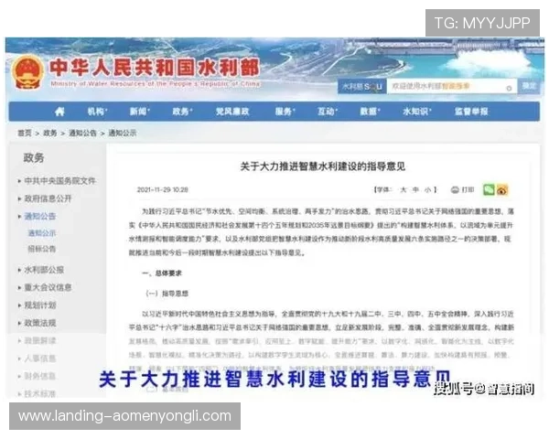Open 人事信息 in sidebar
The height and width of the screenshot is (439, 549).
(40, 359)
